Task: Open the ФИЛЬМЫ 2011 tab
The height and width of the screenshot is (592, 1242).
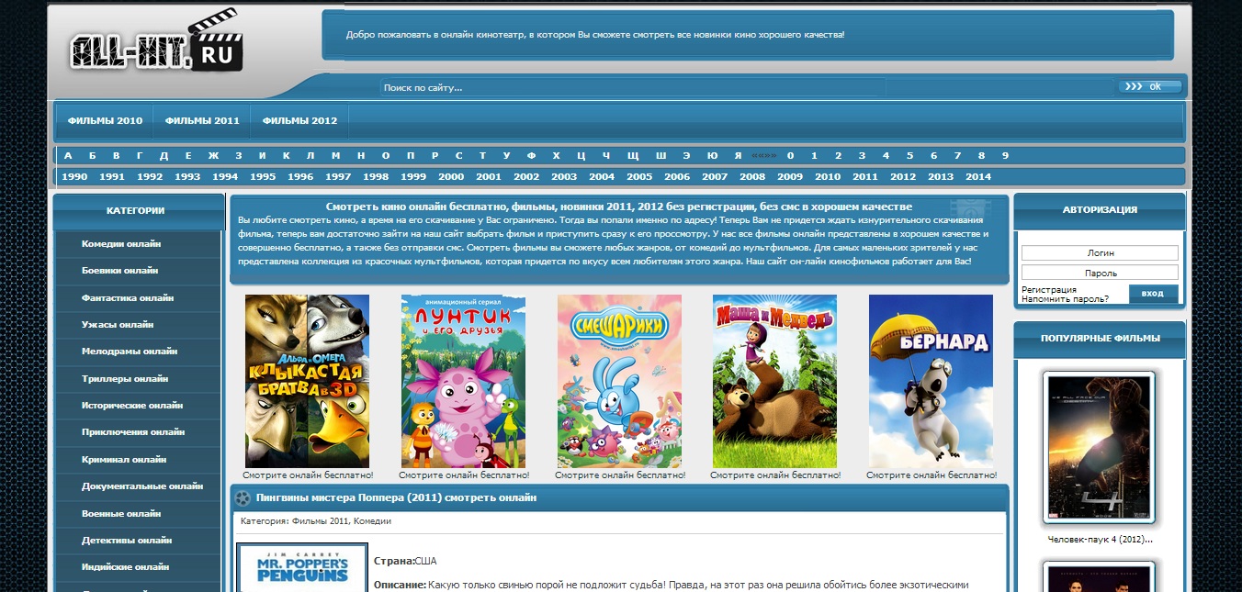Action: 202,121
